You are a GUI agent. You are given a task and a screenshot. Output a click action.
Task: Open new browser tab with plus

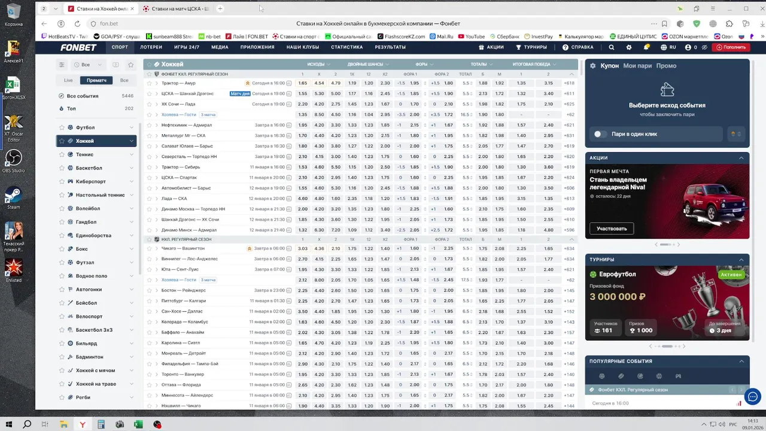(220, 8)
